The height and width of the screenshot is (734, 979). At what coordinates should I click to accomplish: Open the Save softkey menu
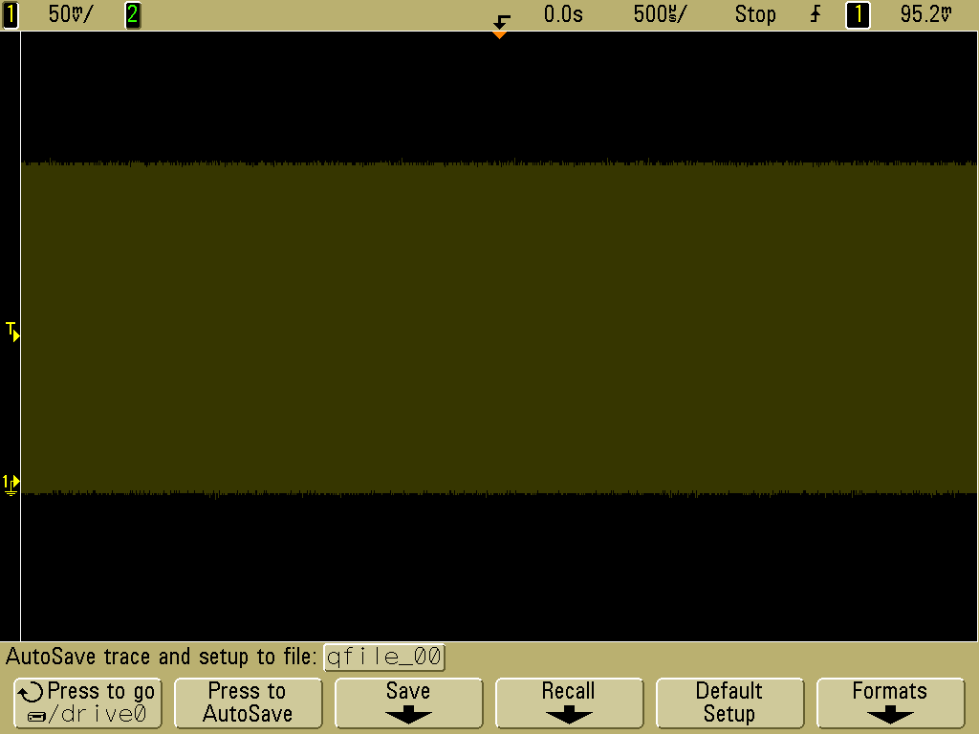coord(408,702)
